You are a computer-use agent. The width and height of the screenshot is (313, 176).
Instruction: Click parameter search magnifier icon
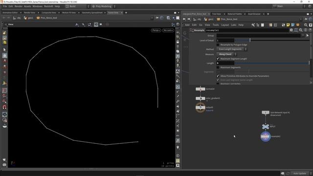pyautogui.click(x=301, y=30)
